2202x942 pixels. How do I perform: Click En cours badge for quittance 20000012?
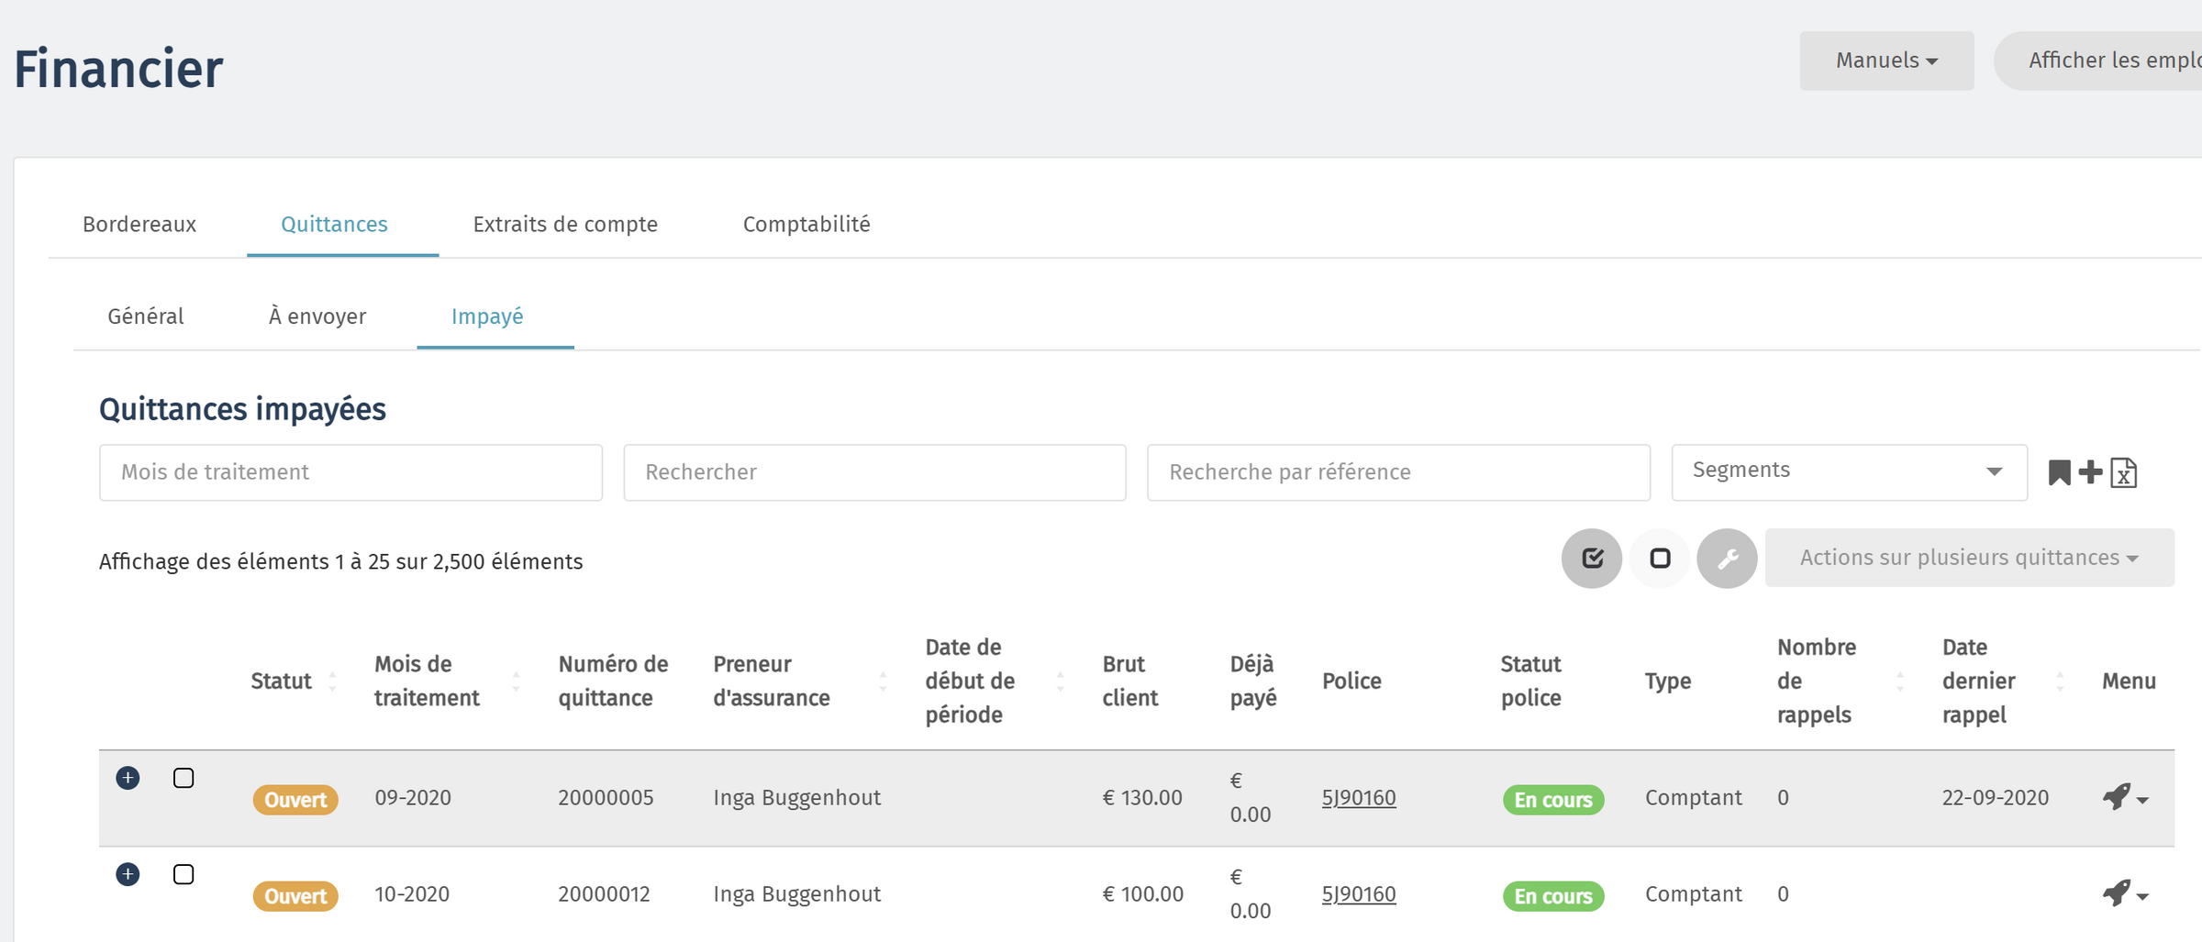point(1553,896)
